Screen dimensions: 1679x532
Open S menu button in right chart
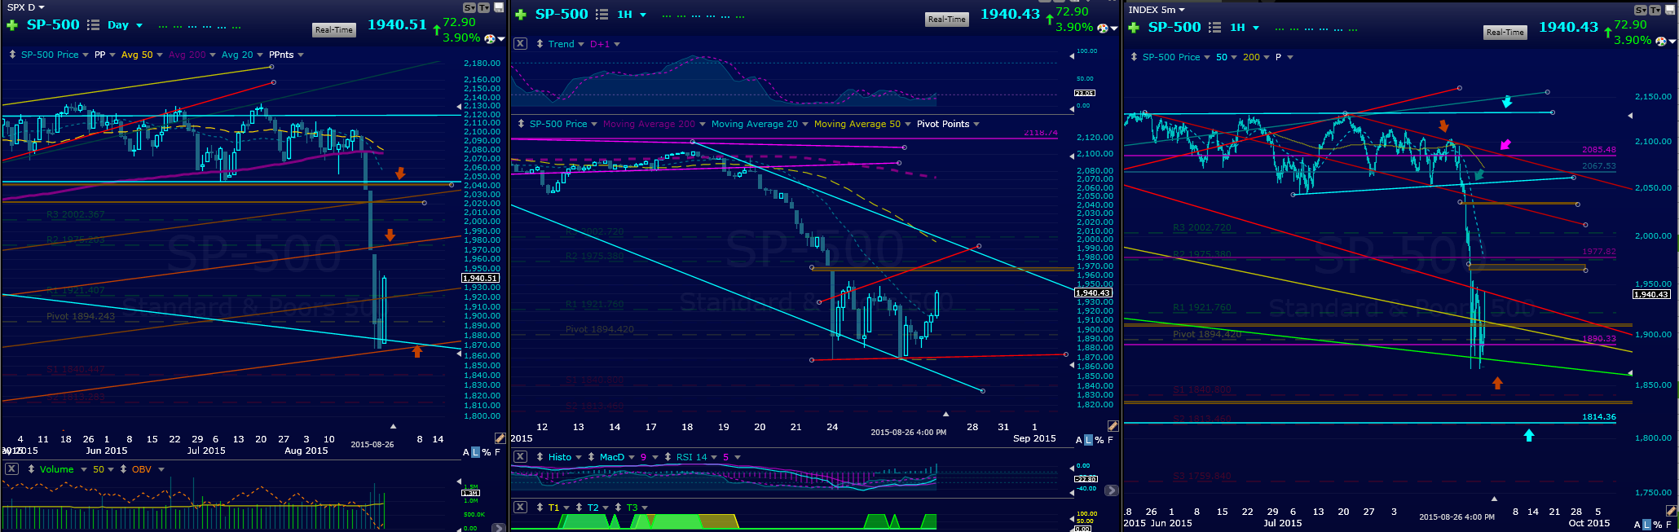coord(1641,10)
